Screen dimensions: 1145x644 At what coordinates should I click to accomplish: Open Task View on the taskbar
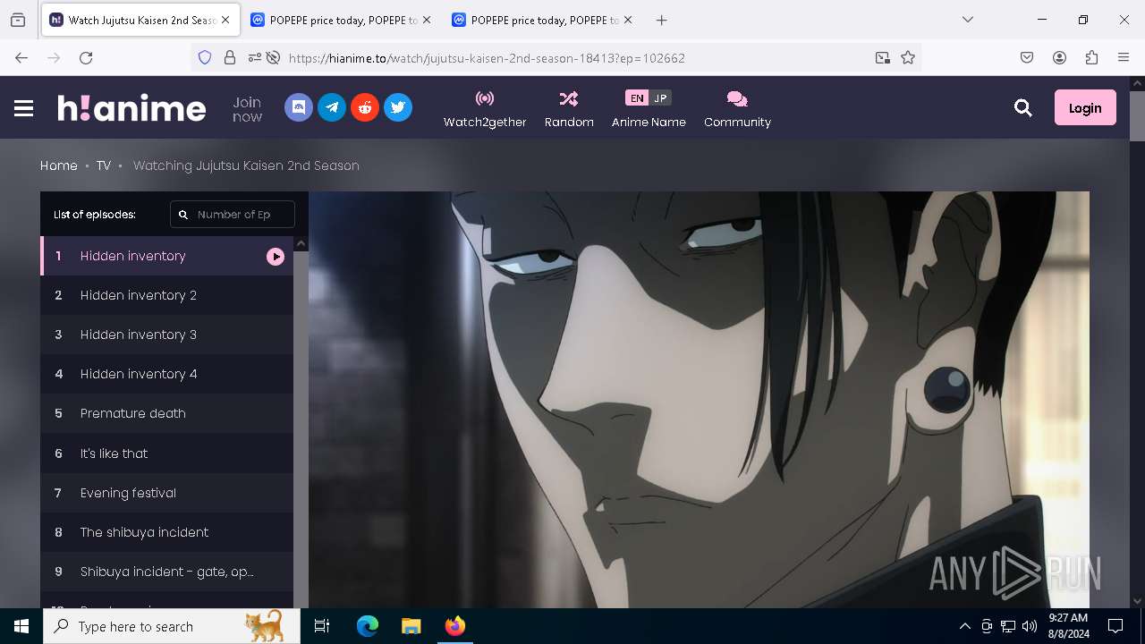[322, 626]
